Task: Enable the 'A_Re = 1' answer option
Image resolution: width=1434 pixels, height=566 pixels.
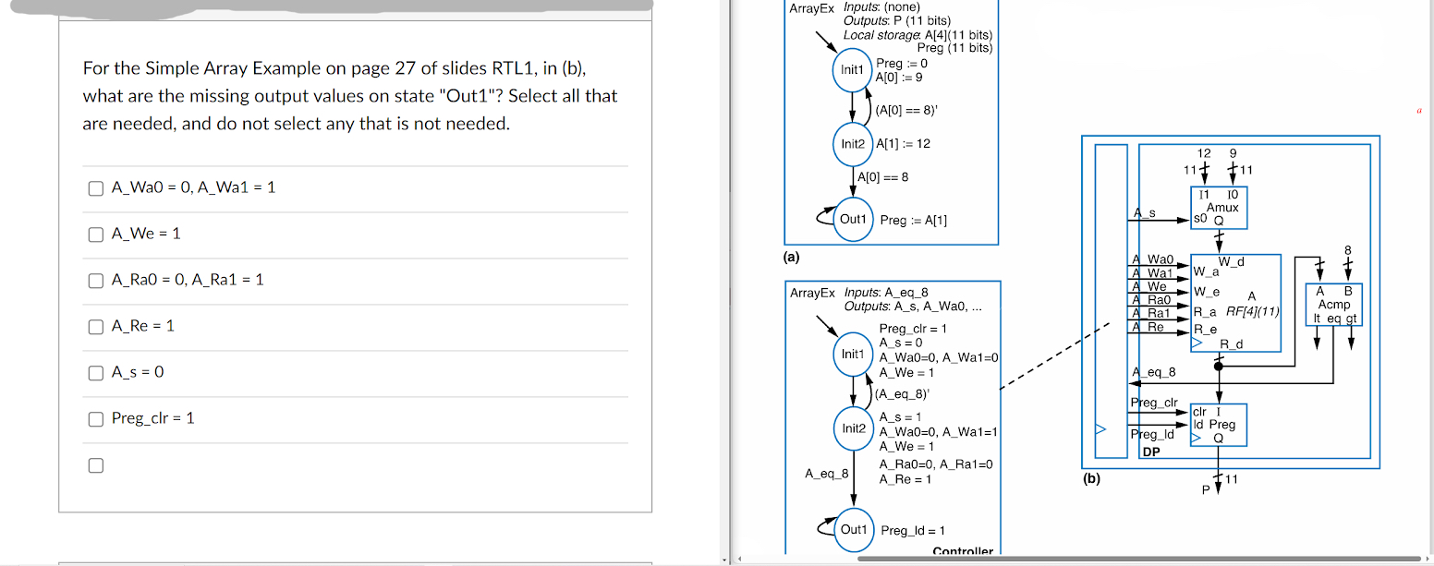Action: [94, 327]
